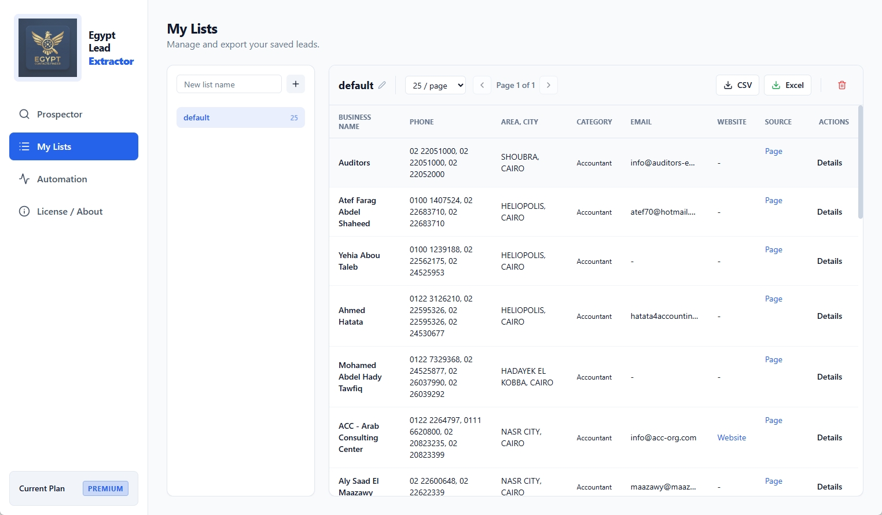Open Page source link for Auditors

click(773, 151)
